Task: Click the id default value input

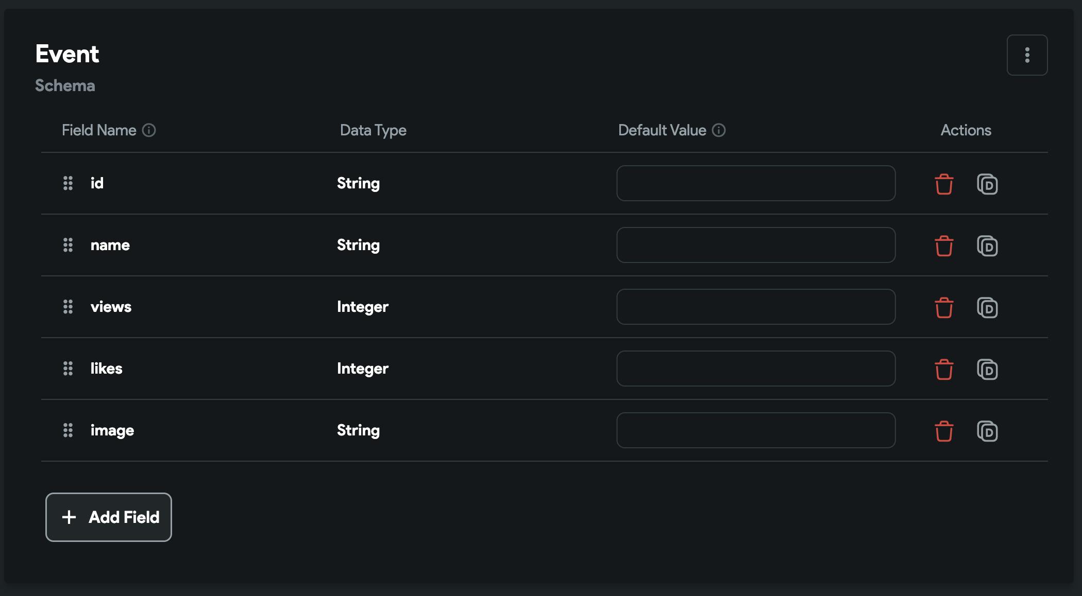Action: pyautogui.click(x=756, y=183)
